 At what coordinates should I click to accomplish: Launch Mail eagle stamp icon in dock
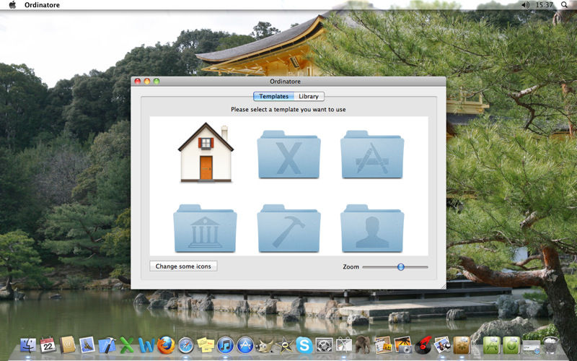click(x=87, y=345)
